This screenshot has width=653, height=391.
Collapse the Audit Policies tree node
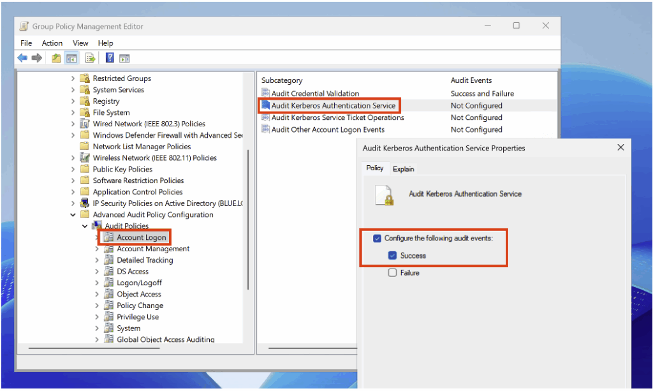click(85, 226)
